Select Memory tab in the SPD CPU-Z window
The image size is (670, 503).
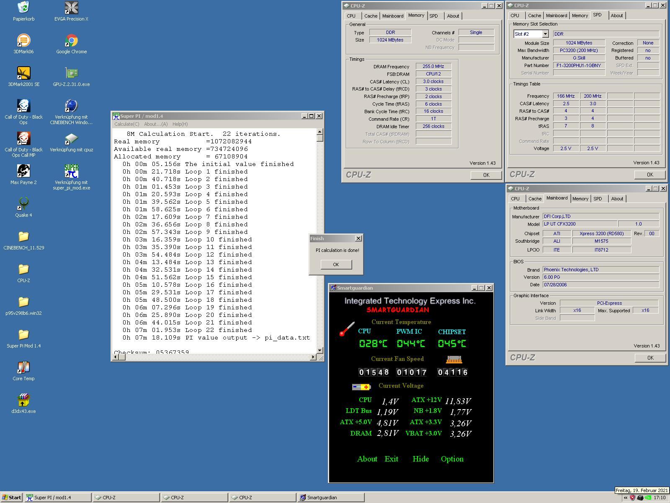tap(580, 16)
